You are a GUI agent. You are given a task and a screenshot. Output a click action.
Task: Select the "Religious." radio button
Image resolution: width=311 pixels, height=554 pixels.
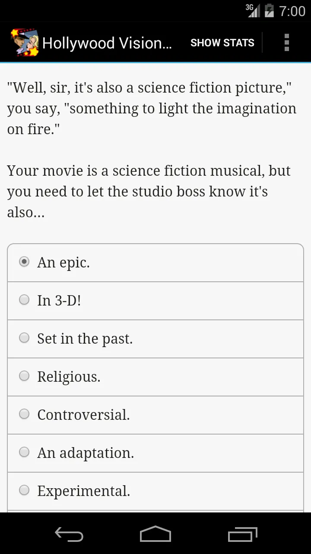coord(25,376)
